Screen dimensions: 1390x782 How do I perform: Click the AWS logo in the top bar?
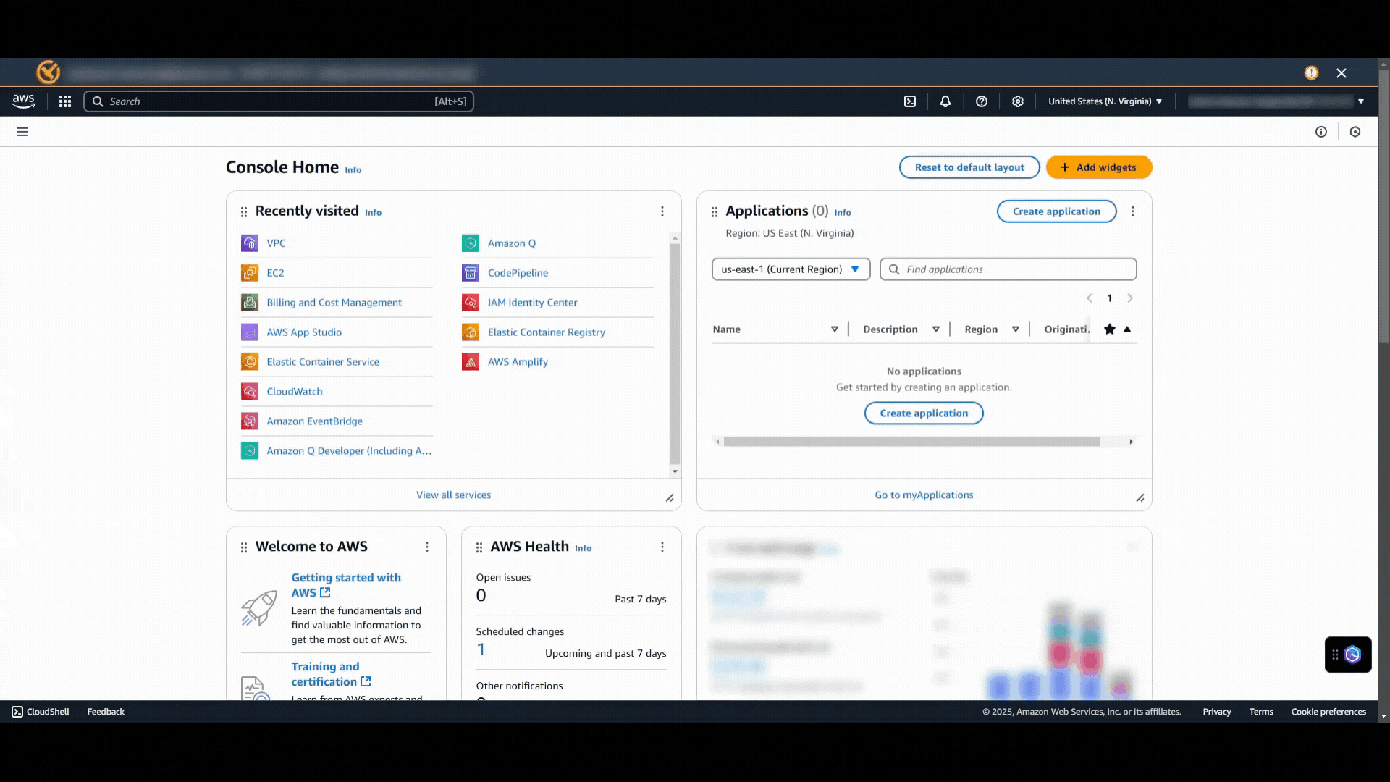(x=22, y=101)
